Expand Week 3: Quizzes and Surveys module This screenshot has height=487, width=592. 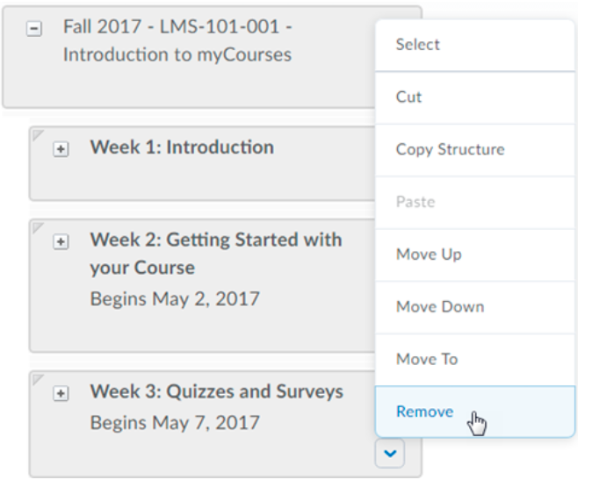[61, 394]
